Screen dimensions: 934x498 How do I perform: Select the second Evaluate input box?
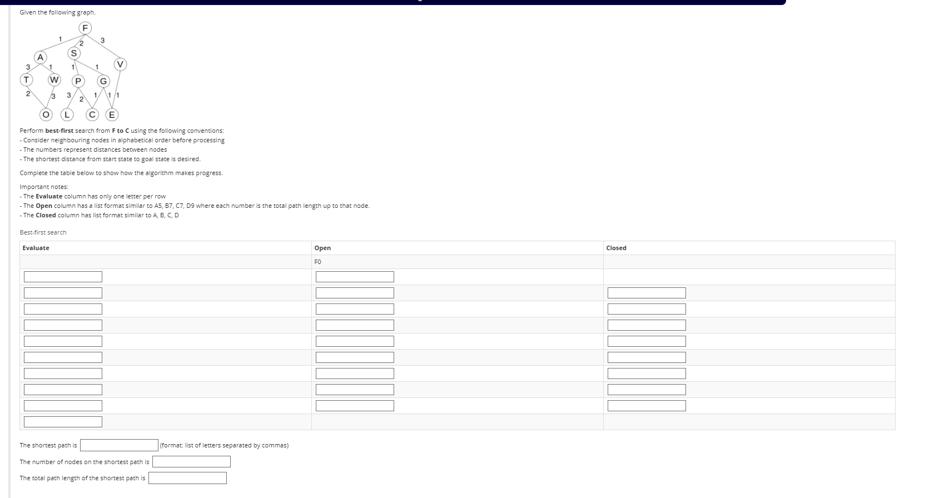(x=63, y=293)
